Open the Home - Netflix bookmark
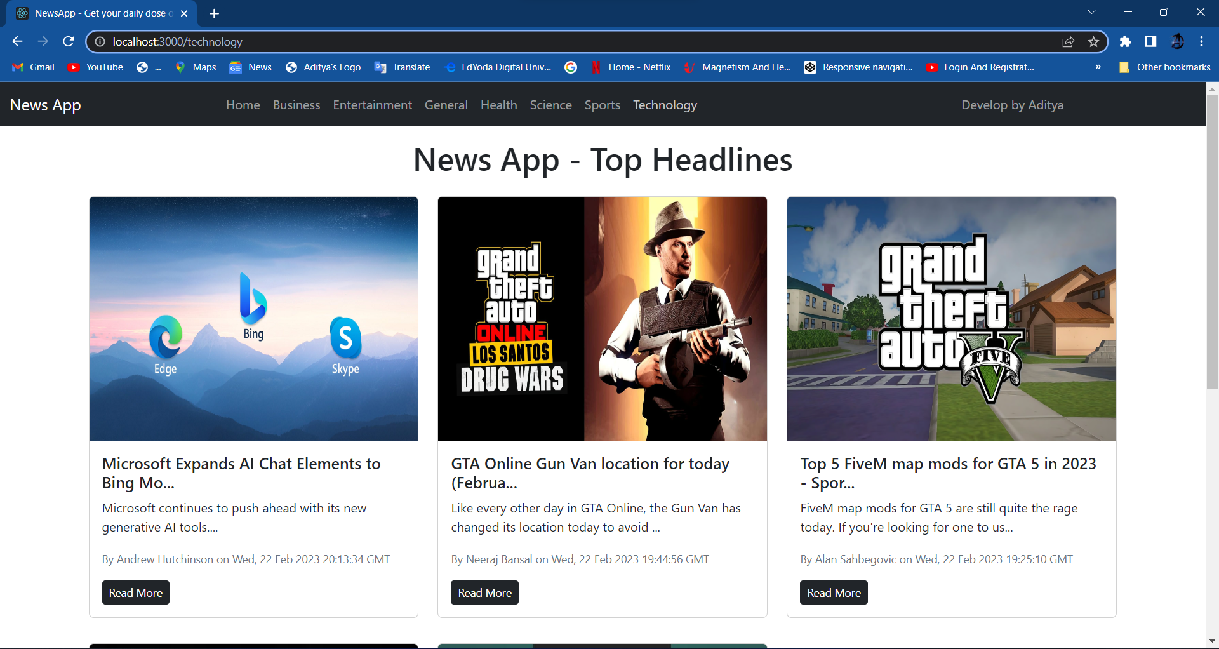This screenshot has width=1219, height=649. (630, 67)
